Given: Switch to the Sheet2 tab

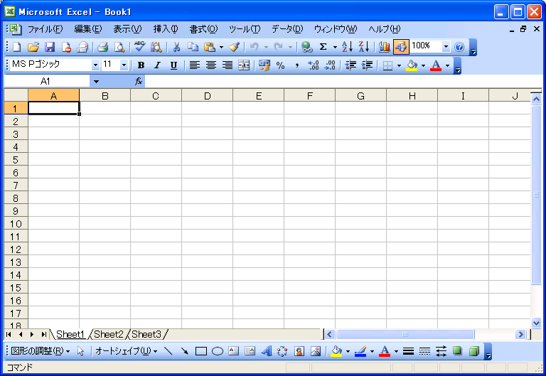Looking at the screenshot, I should tap(108, 335).
